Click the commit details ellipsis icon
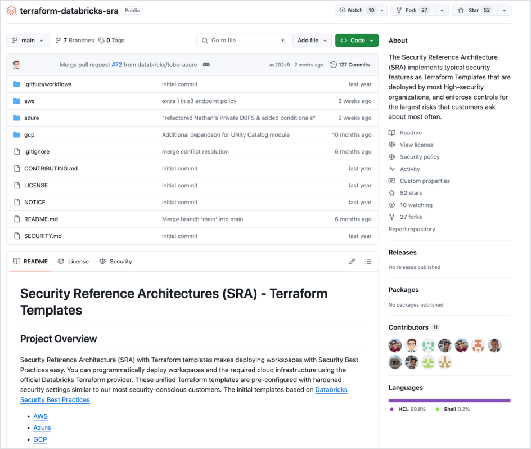The width and height of the screenshot is (531, 449). tap(206, 65)
